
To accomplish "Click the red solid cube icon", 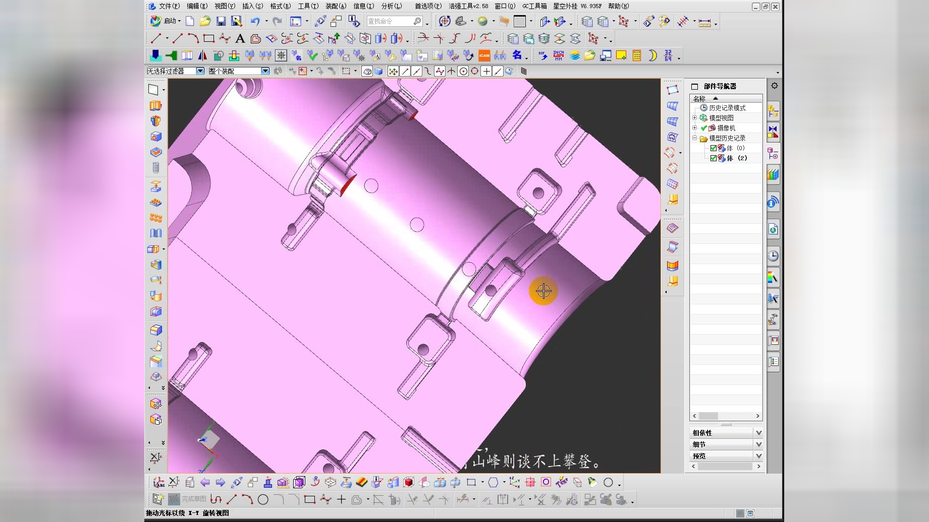I will click(409, 483).
